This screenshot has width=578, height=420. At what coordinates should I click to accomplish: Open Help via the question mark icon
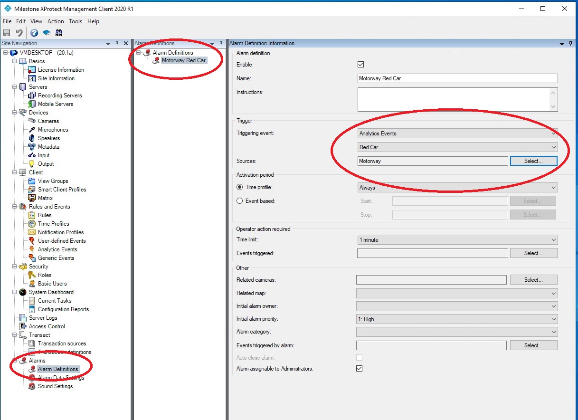tap(34, 33)
